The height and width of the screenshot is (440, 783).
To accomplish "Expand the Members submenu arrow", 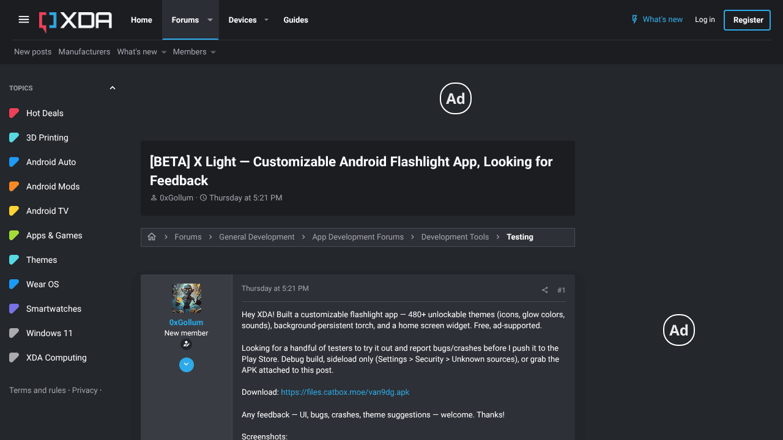I will click(213, 53).
